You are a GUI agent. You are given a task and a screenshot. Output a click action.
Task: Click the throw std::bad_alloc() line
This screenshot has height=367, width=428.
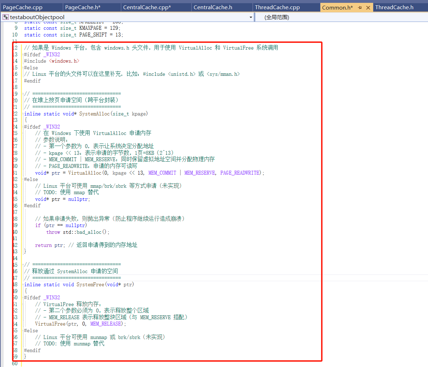(78, 232)
